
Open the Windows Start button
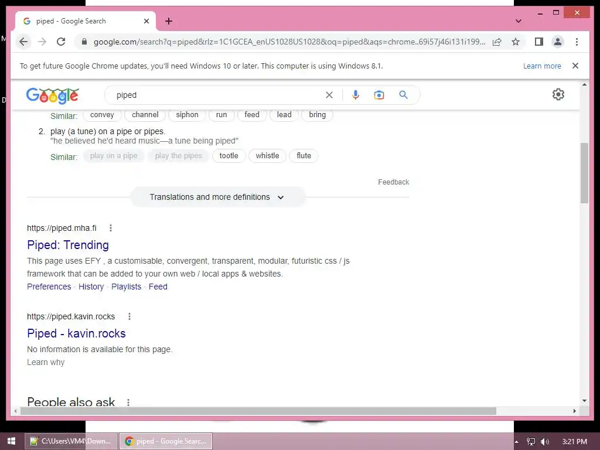click(11, 441)
